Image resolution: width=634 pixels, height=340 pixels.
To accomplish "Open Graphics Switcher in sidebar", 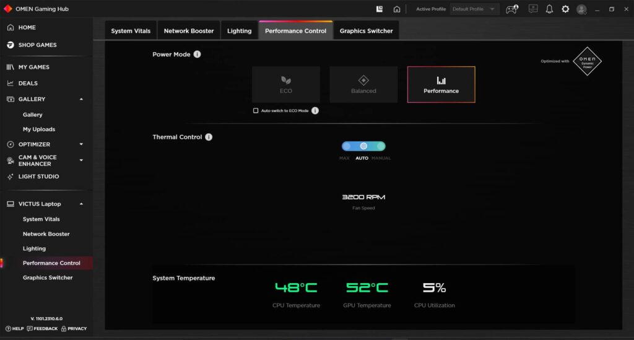I will coord(48,277).
